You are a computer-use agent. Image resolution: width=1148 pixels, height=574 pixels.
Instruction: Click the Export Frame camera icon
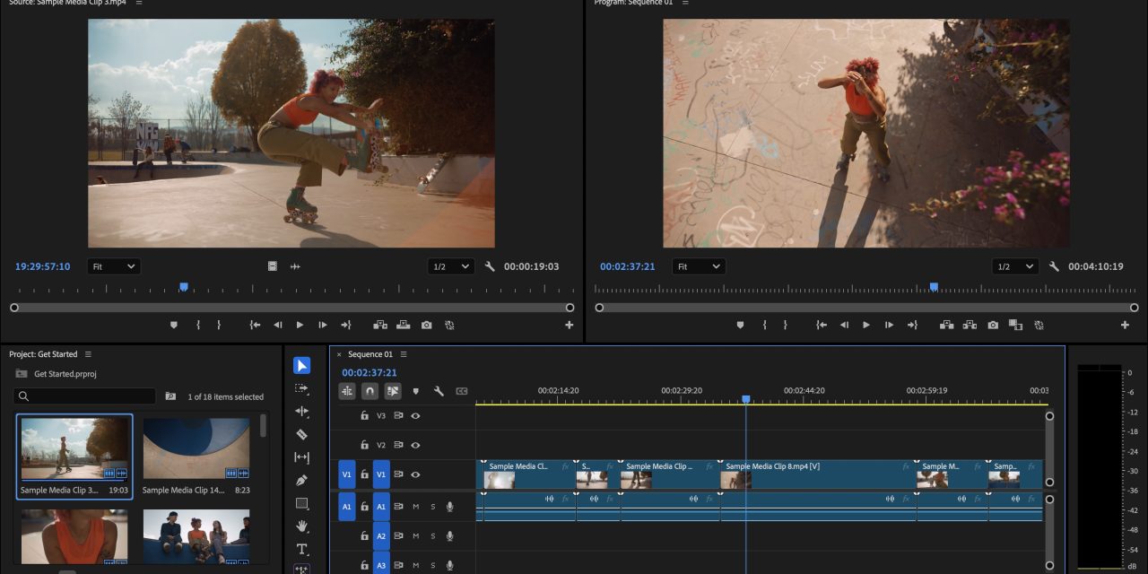tap(993, 325)
